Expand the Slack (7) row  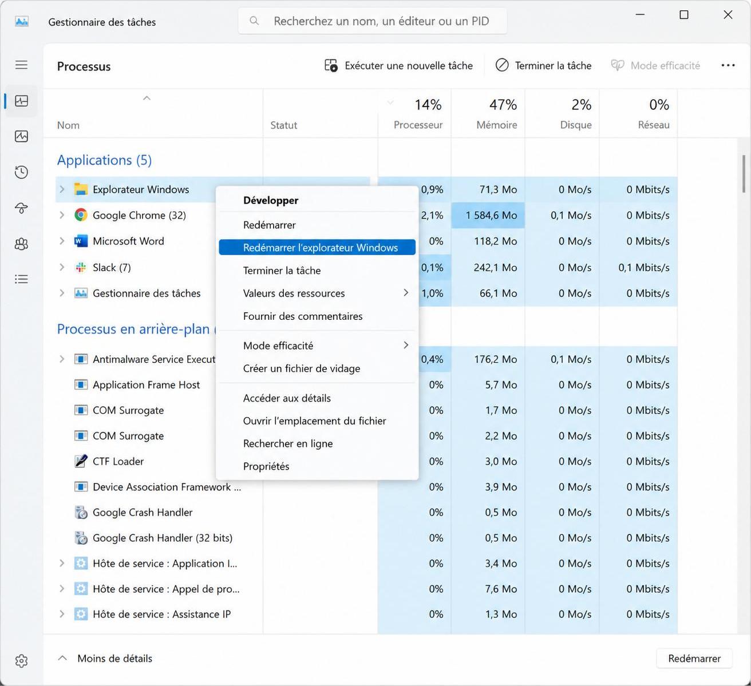pos(62,267)
